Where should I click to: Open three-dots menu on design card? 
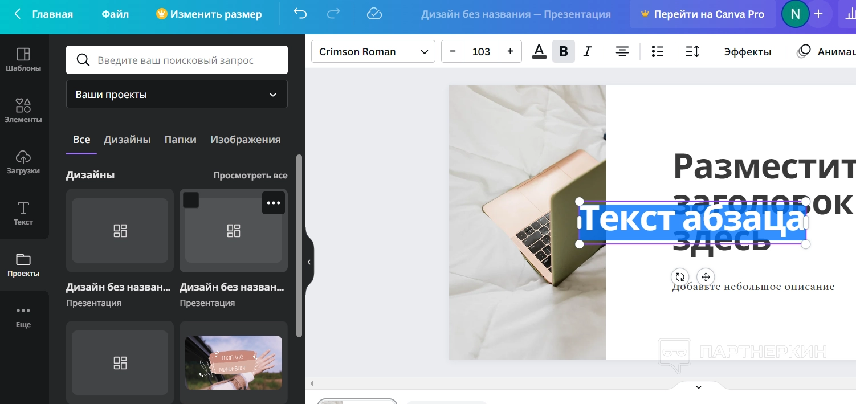click(274, 203)
